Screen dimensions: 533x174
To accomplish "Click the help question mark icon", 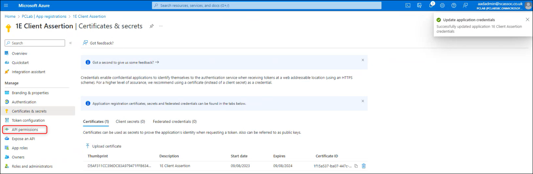I will click(x=454, y=5).
